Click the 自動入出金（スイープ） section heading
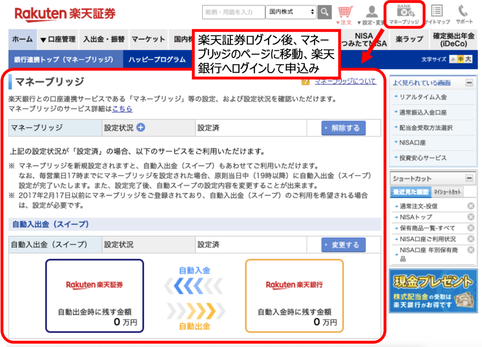Viewport: 482px width, 347px height. (195, 224)
